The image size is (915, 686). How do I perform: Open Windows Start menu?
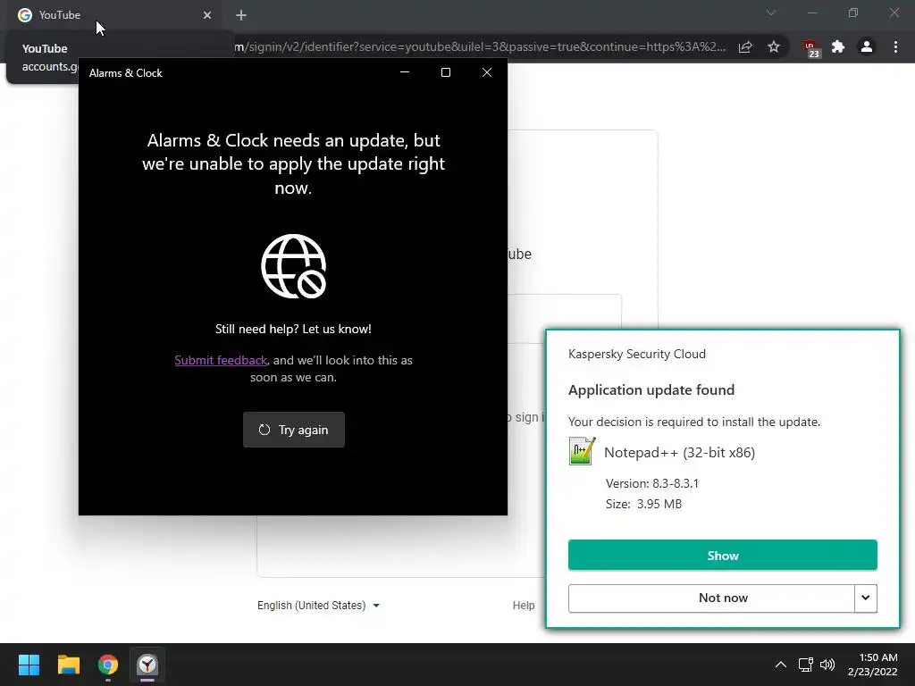(x=29, y=665)
